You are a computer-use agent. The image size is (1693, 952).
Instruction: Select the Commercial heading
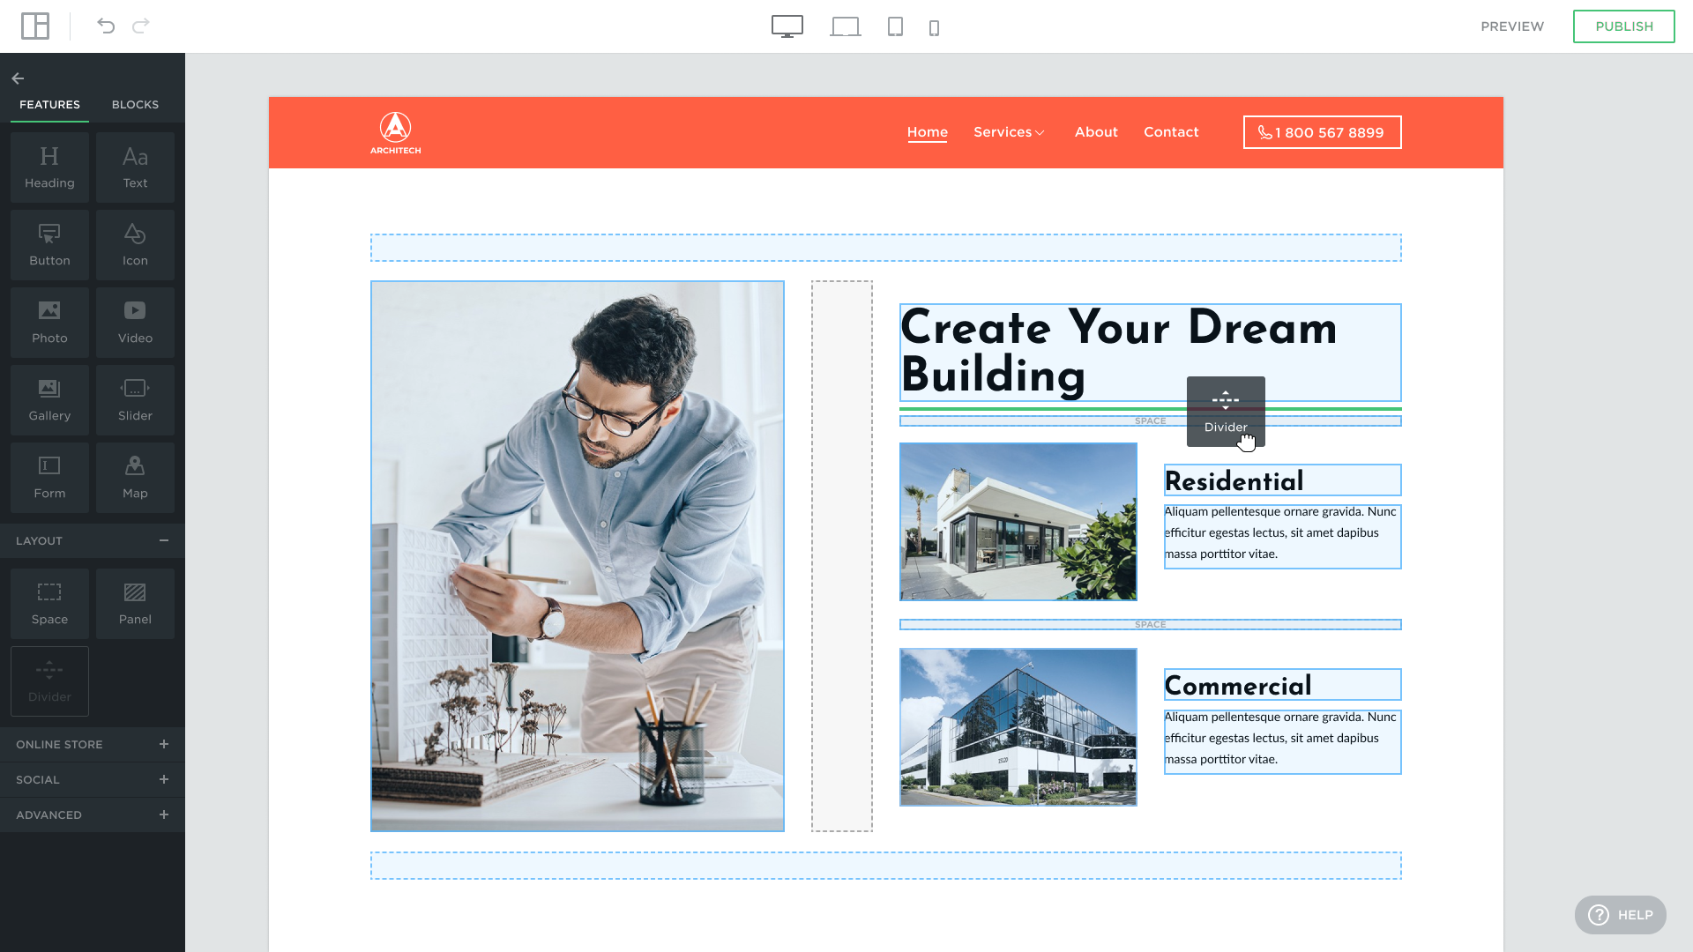pos(1282,685)
